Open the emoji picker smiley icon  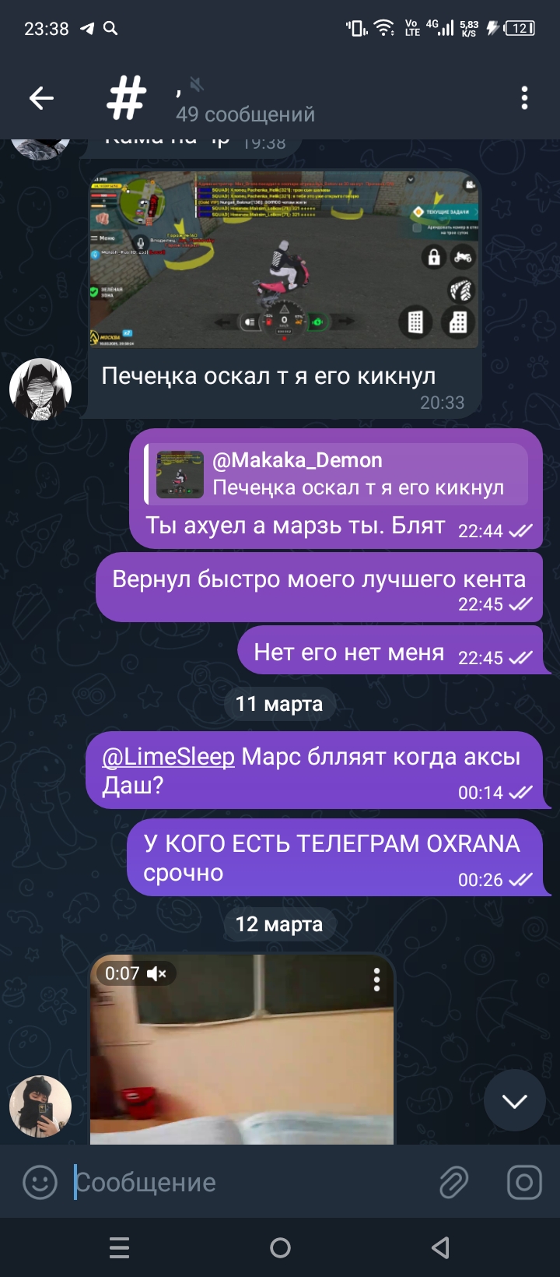click(x=40, y=1182)
